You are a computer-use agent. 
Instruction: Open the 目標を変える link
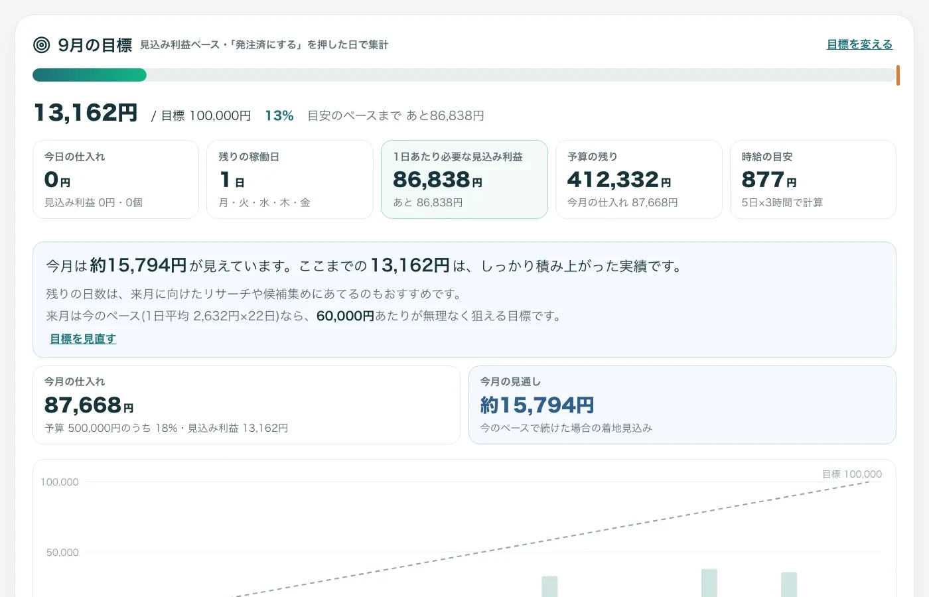pyautogui.click(x=859, y=44)
